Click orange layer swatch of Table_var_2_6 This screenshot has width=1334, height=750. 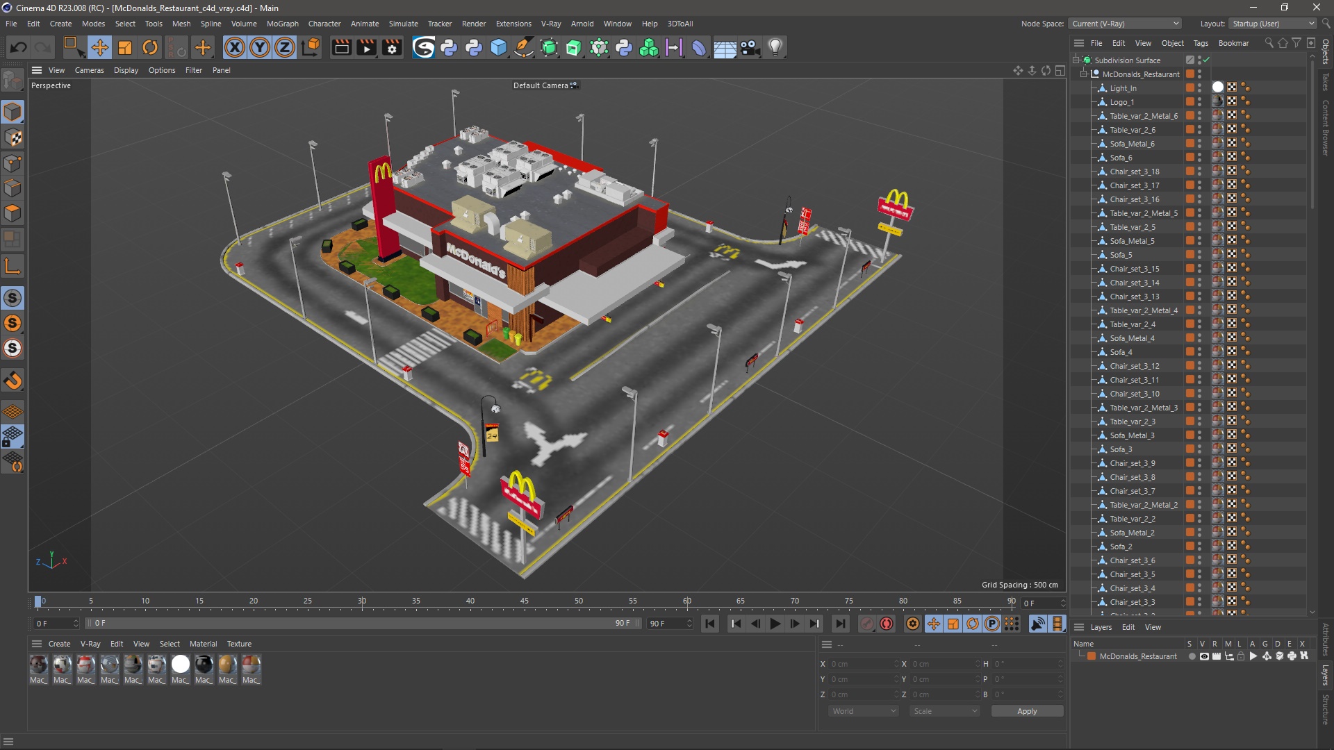(1190, 130)
